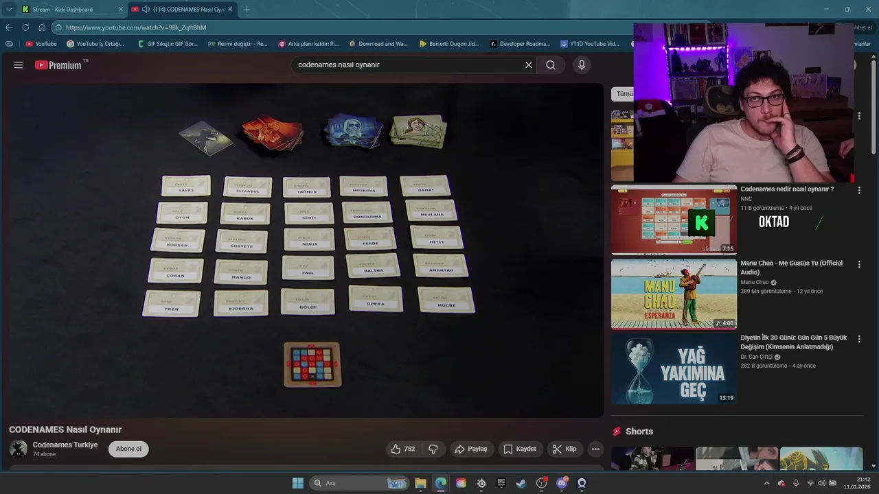
Task: Open Microsoft Edge from the taskbar
Action: 441,483
